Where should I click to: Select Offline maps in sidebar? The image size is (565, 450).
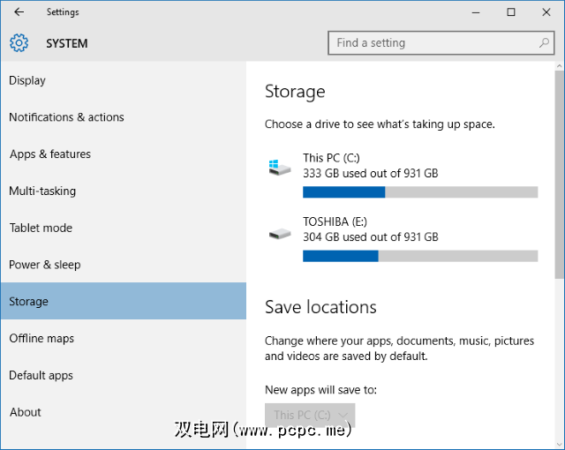pos(41,339)
